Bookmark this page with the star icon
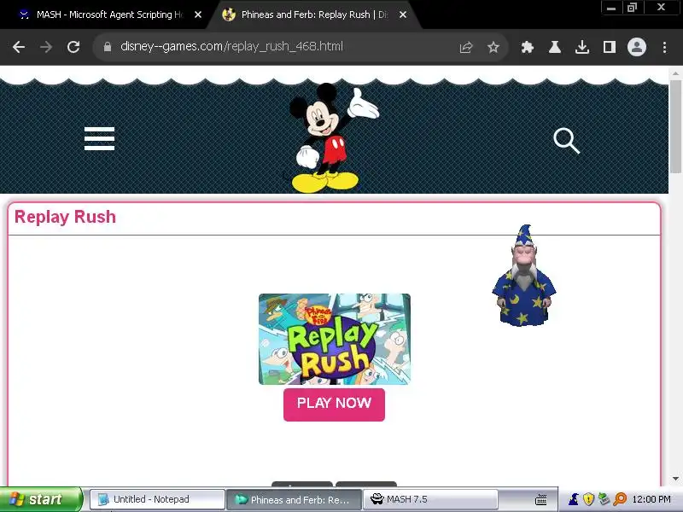Viewport: 683px width, 512px height. (493, 47)
